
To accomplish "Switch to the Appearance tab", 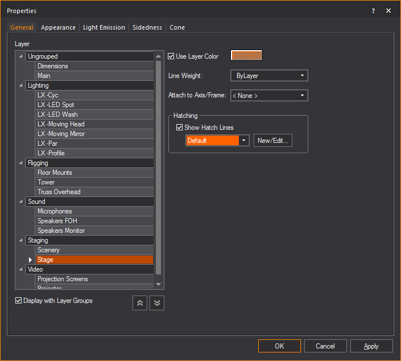I will tap(58, 27).
